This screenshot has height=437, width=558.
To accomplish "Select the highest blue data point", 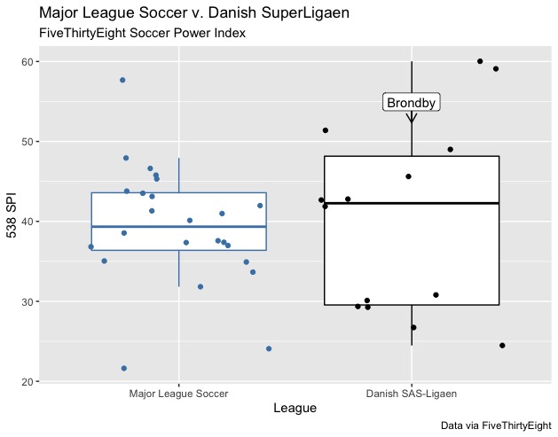I will pyautogui.click(x=122, y=80).
